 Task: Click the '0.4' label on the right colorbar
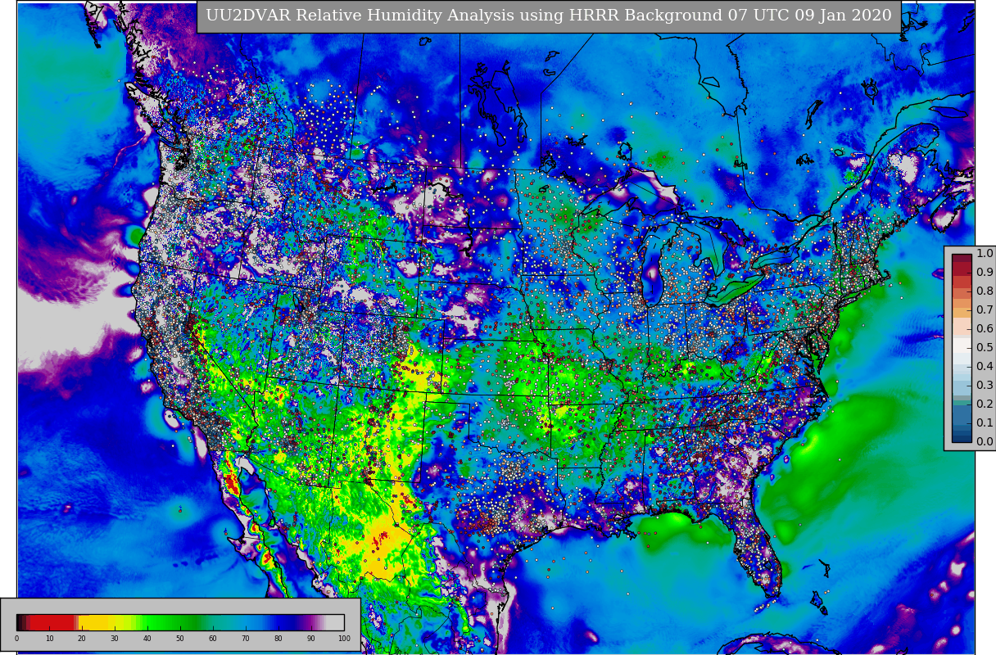click(x=985, y=367)
